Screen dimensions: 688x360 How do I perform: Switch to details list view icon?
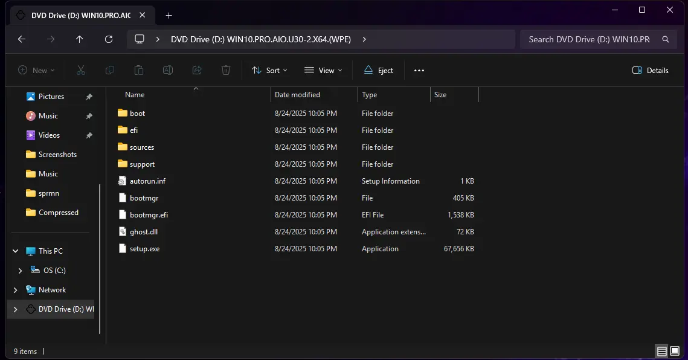click(661, 351)
